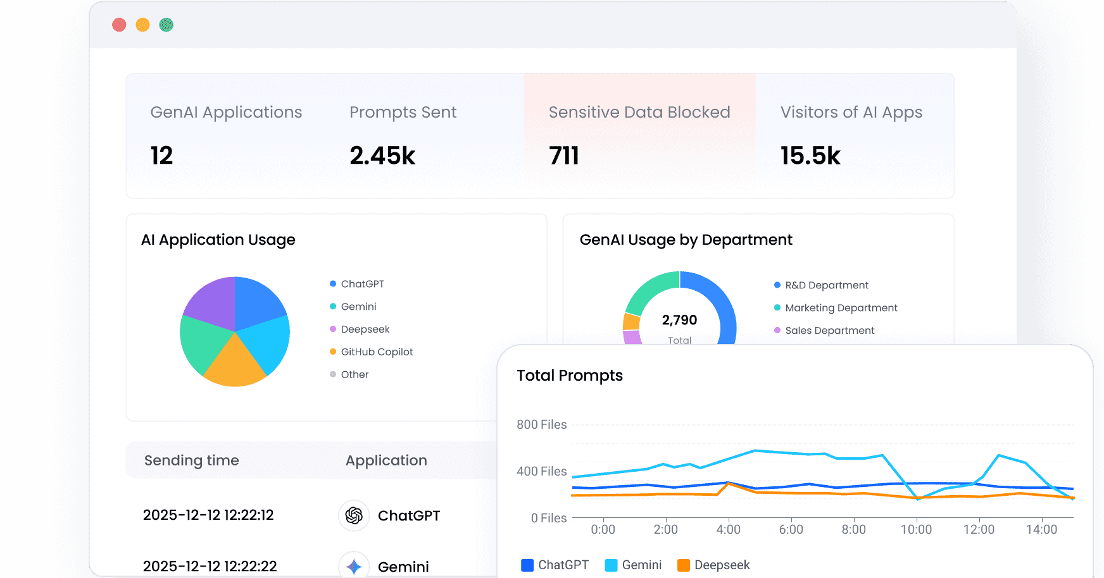Click the ChatGPT application name in the table
This screenshot has width=1104, height=578.
pyautogui.click(x=409, y=516)
